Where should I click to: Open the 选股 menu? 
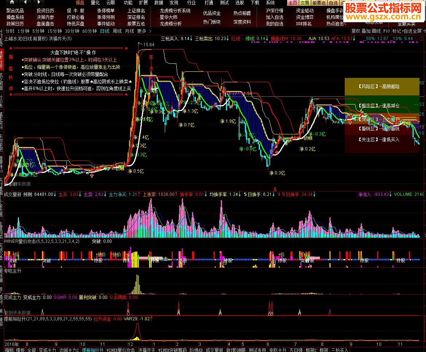pyautogui.click(x=240, y=3)
